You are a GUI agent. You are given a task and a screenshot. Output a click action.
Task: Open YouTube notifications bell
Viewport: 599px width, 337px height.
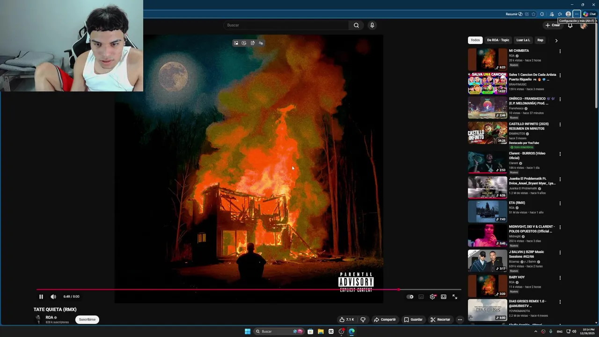570,25
